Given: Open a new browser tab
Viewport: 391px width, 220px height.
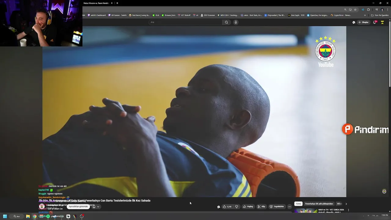Looking at the screenshot, I should click(x=117, y=3).
